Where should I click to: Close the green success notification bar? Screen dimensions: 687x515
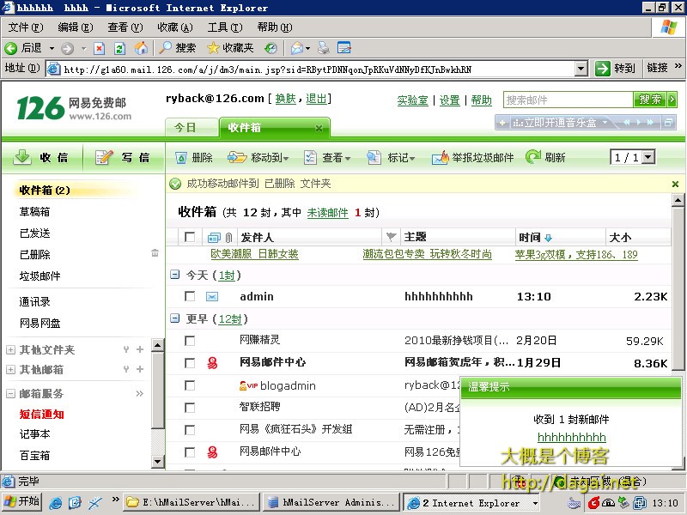pyautogui.click(x=675, y=184)
